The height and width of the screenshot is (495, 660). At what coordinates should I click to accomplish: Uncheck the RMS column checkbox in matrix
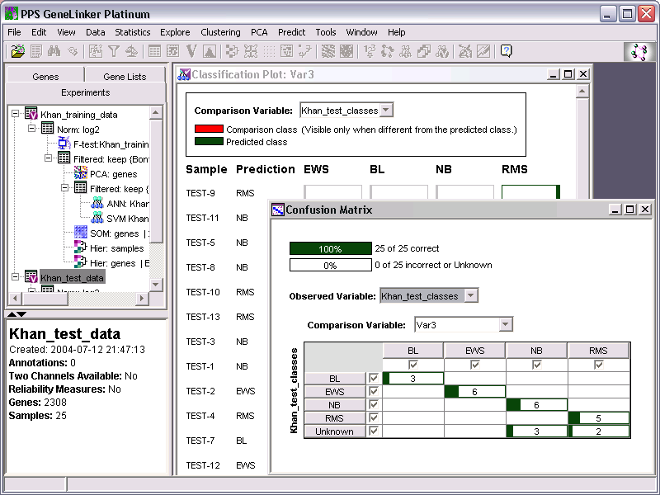coord(599,365)
